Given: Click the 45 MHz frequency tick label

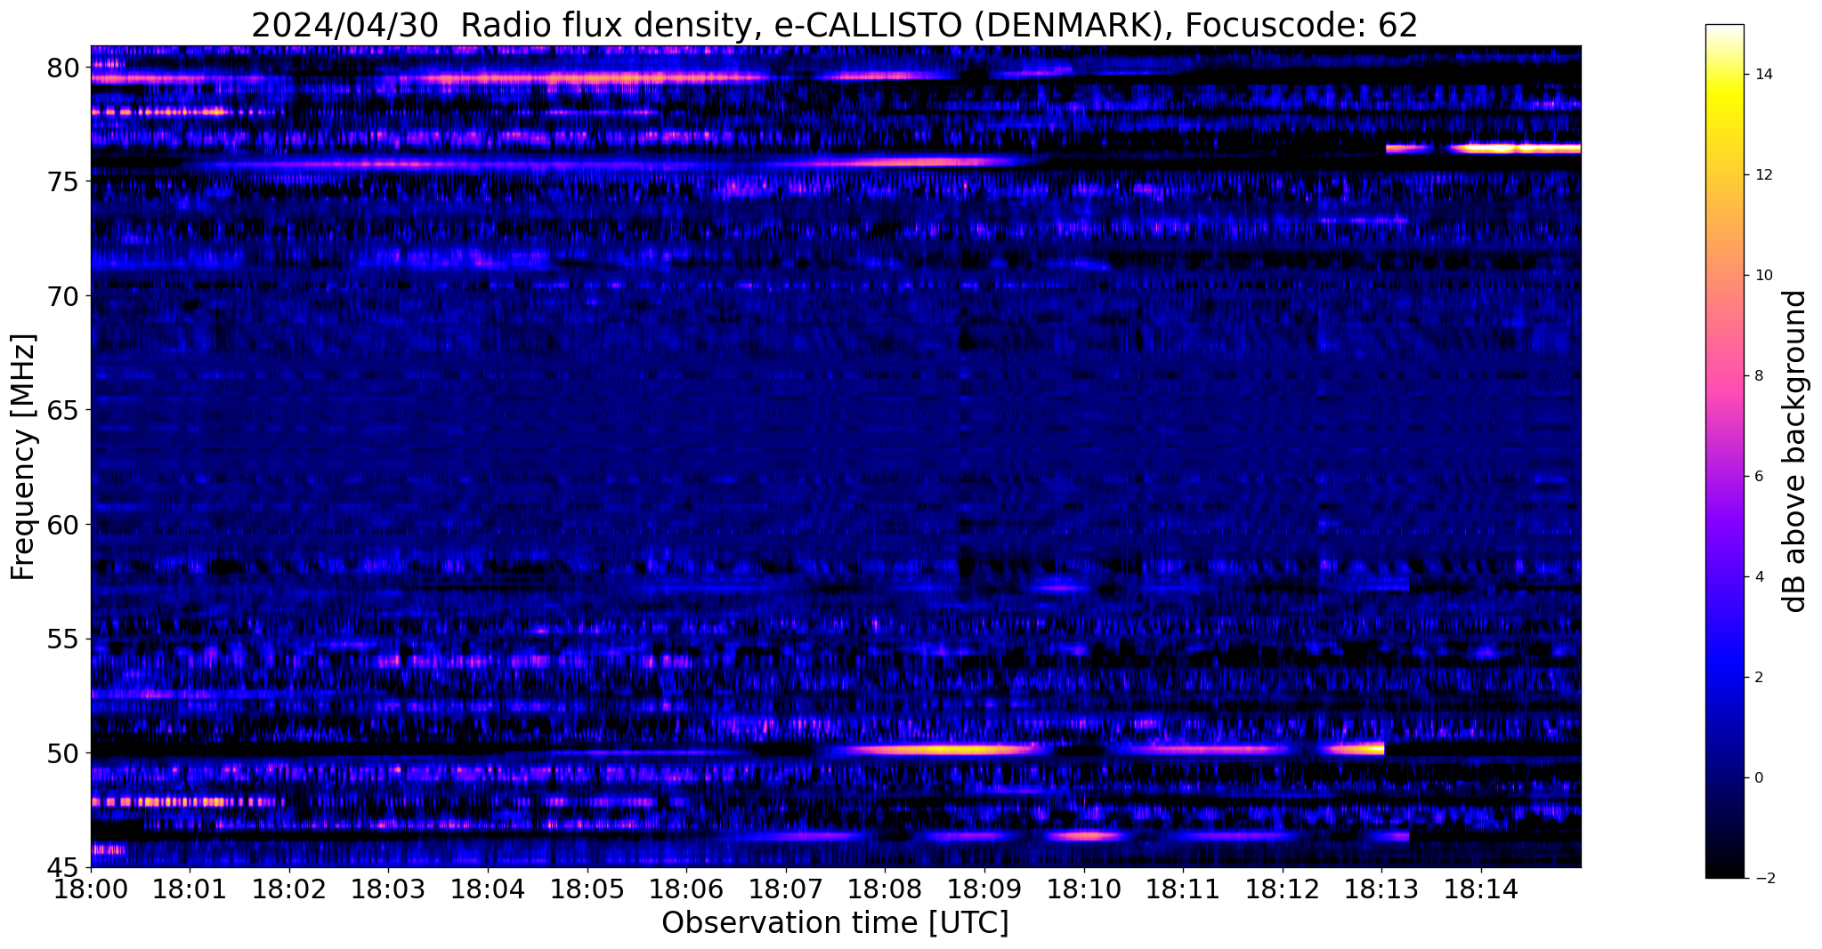Looking at the screenshot, I should click(x=62, y=867).
